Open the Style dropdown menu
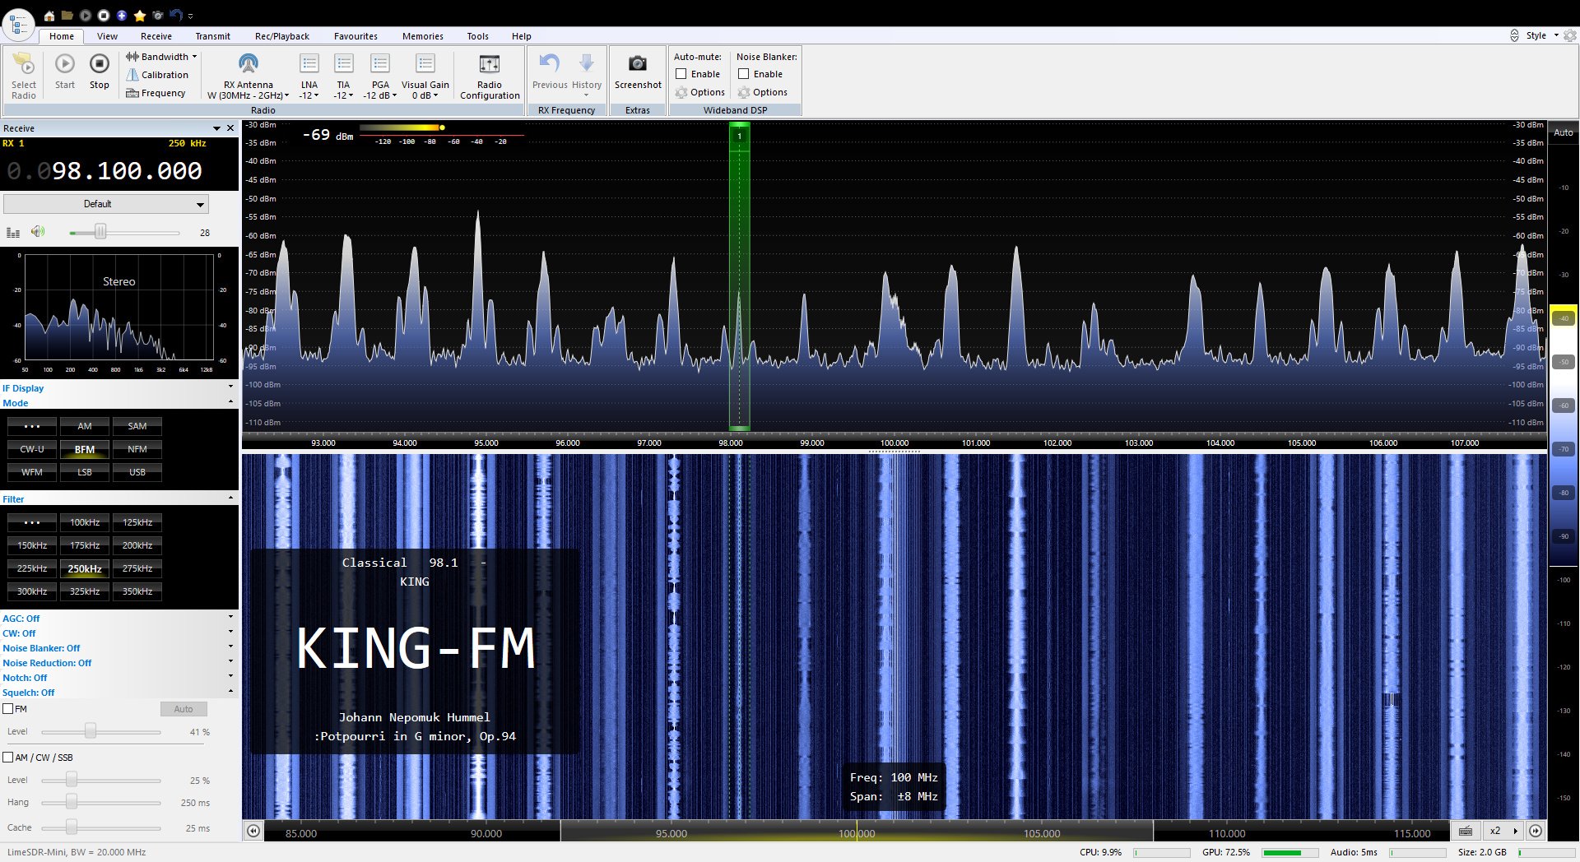1580x862 pixels. [x=1541, y=35]
